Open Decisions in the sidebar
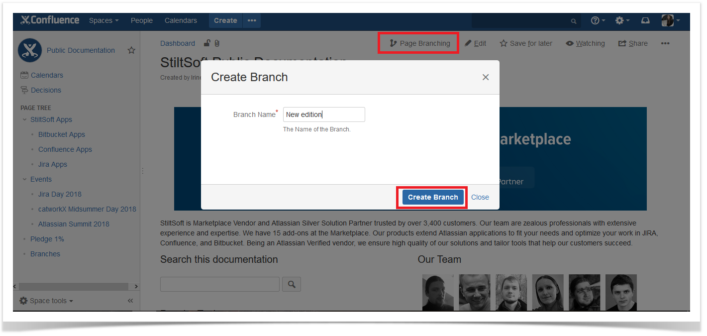The height and width of the screenshot is (336, 707). [46, 90]
